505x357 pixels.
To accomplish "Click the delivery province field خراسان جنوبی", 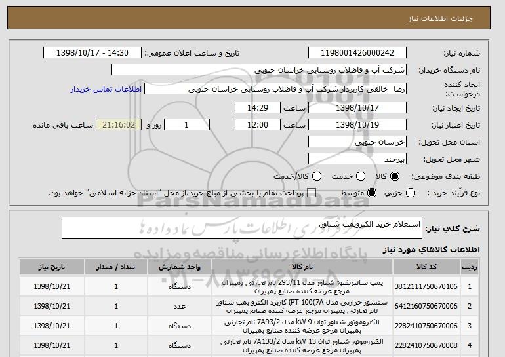I will tap(357, 142).
